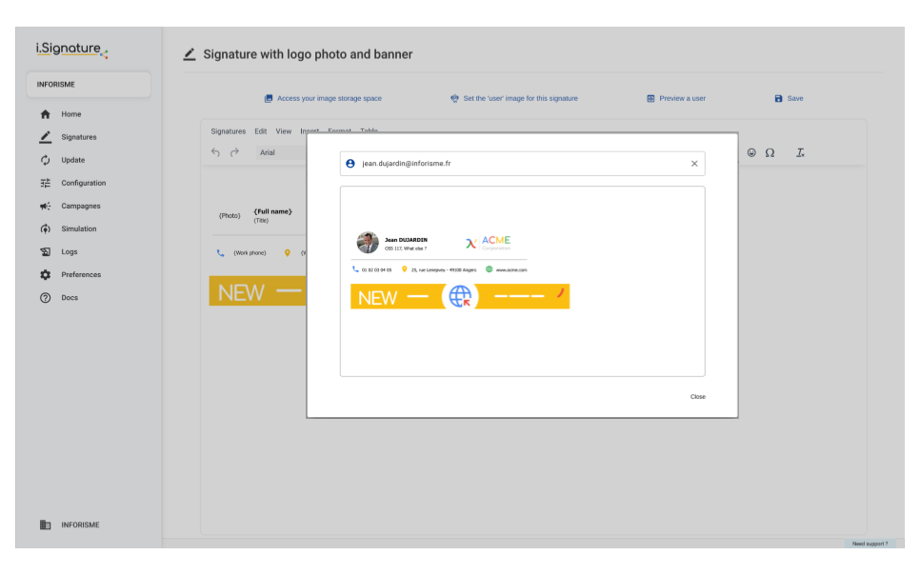This screenshot has height=575, width=920.
Task: Open special characters omega icon
Action: [770, 152]
